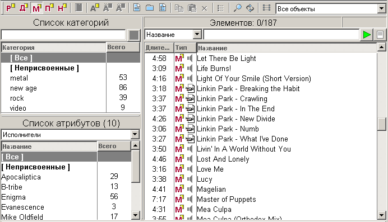Select track 'Light Of Your Smile (Short Version)'

pos(254,78)
